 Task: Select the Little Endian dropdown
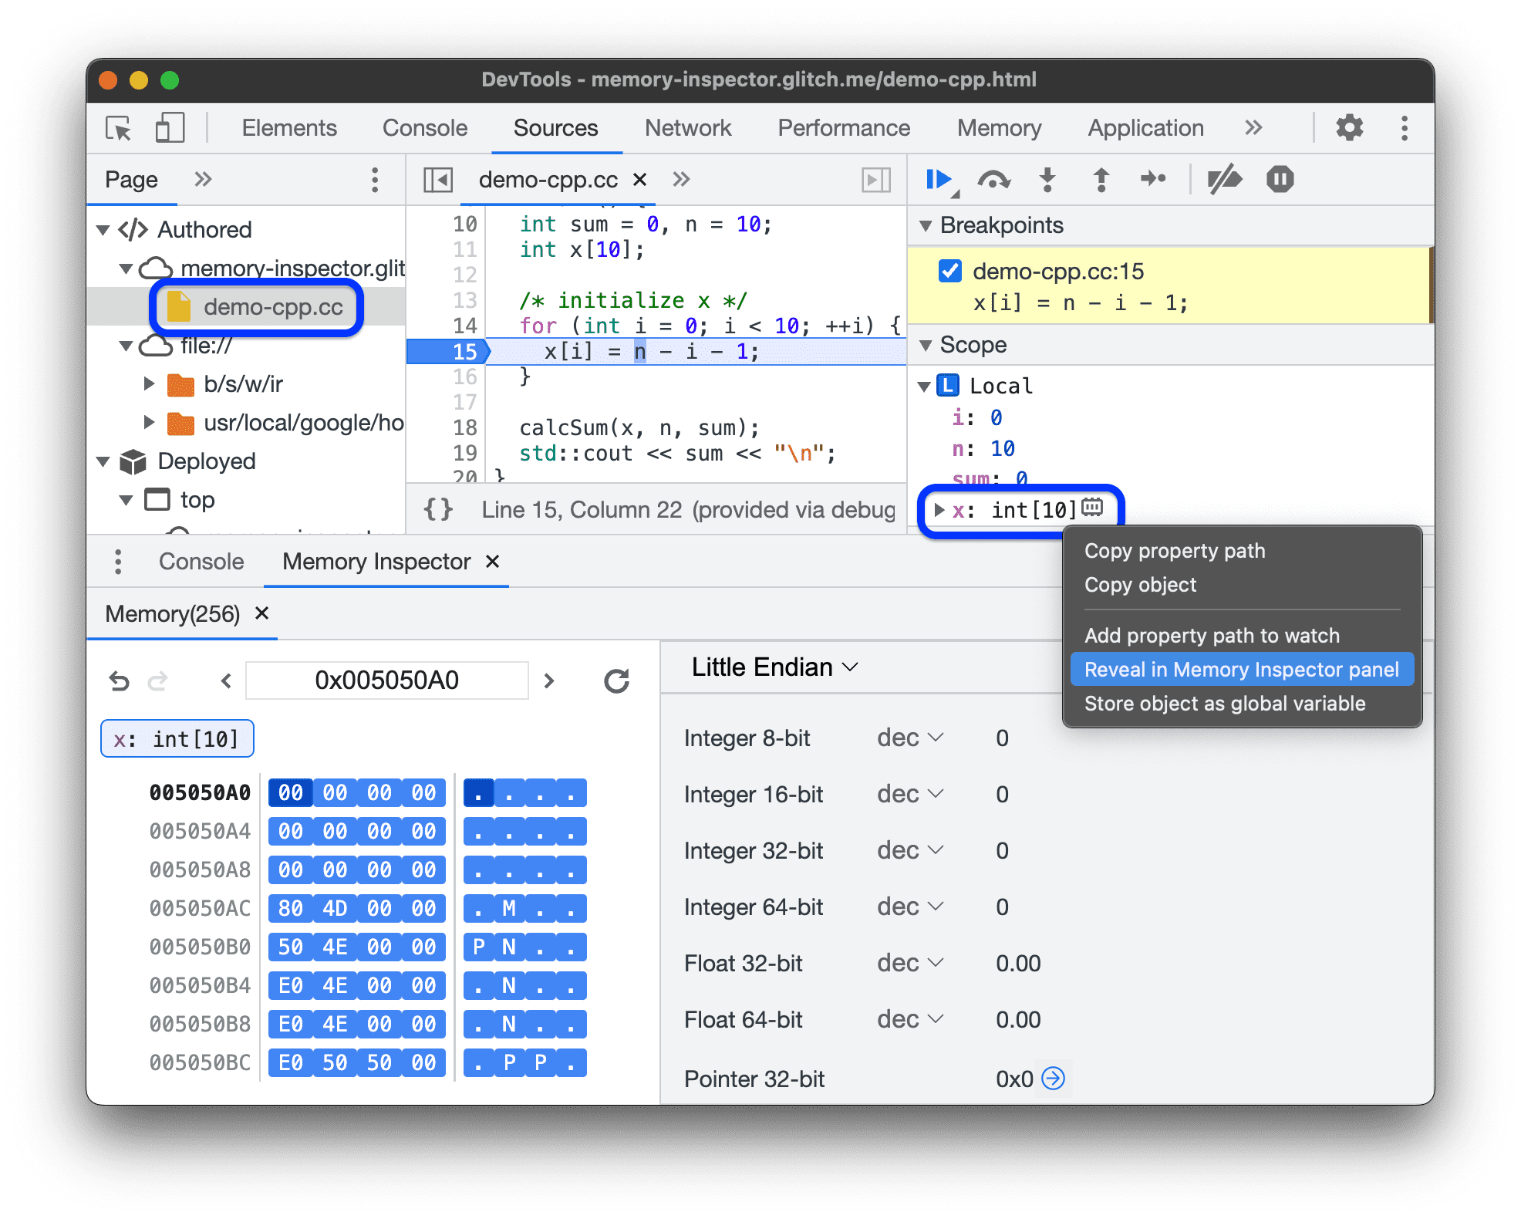[x=772, y=668]
